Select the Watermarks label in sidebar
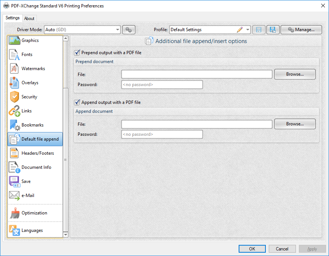 (x=33, y=69)
